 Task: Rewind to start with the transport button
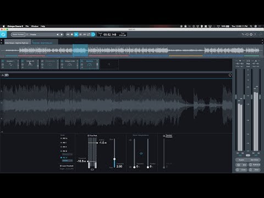tap(68, 35)
